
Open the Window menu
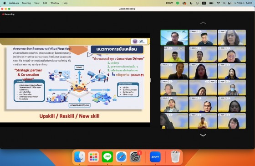(x=55, y=3)
